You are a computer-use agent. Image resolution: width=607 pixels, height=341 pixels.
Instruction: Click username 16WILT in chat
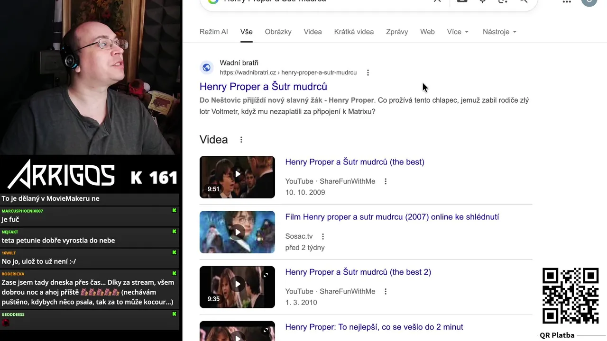pos(9,253)
